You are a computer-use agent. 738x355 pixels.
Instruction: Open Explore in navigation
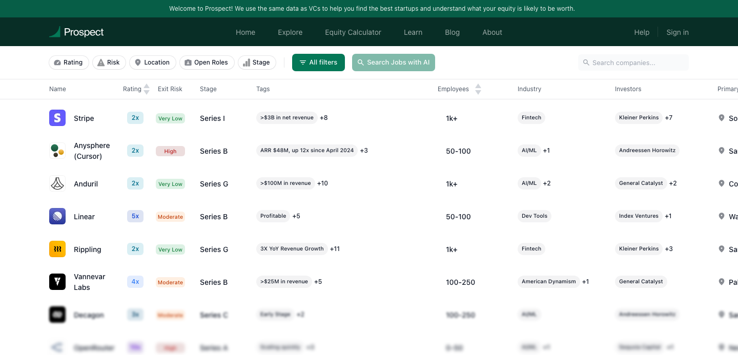pyautogui.click(x=290, y=32)
